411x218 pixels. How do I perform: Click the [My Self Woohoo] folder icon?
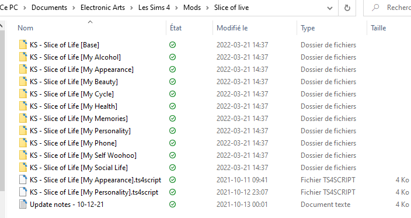tap(23, 155)
